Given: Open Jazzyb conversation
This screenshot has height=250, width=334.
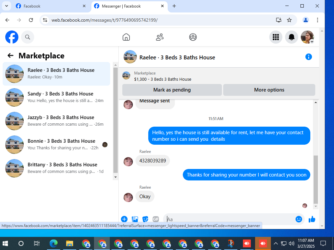Looking at the screenshot, I should point(56,121).
